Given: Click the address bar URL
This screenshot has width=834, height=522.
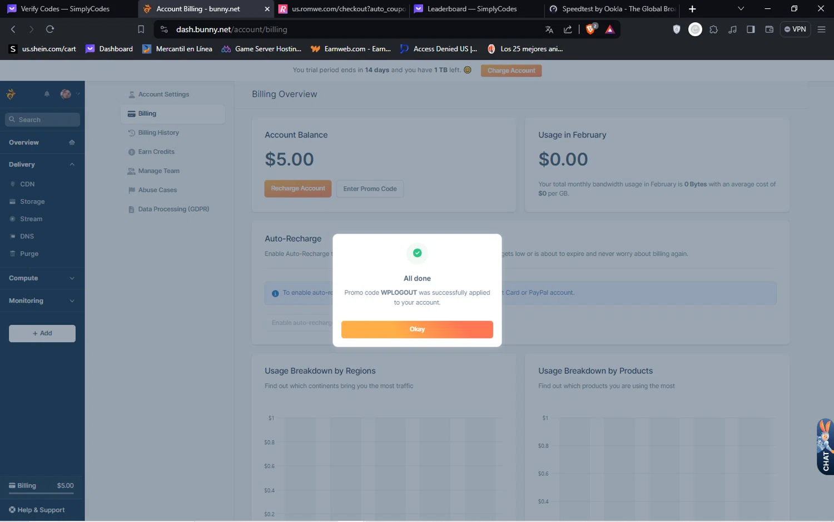Looking at the screenshot, I should [231, 29].
